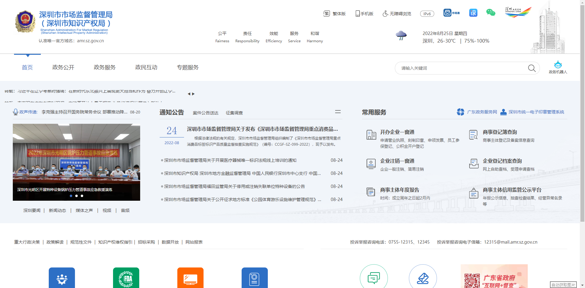Collapse the notices panel with minus icon

(x=338, y=112)
